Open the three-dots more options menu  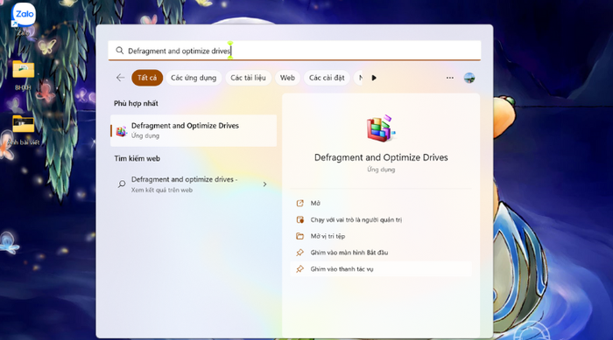click(x=450, y=78)
